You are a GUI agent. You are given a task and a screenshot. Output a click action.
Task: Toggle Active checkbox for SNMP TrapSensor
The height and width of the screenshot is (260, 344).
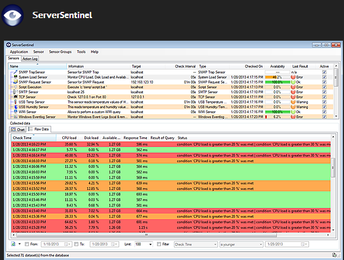324,72
